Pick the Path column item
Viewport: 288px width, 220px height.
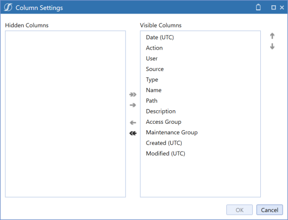[200, 101]
